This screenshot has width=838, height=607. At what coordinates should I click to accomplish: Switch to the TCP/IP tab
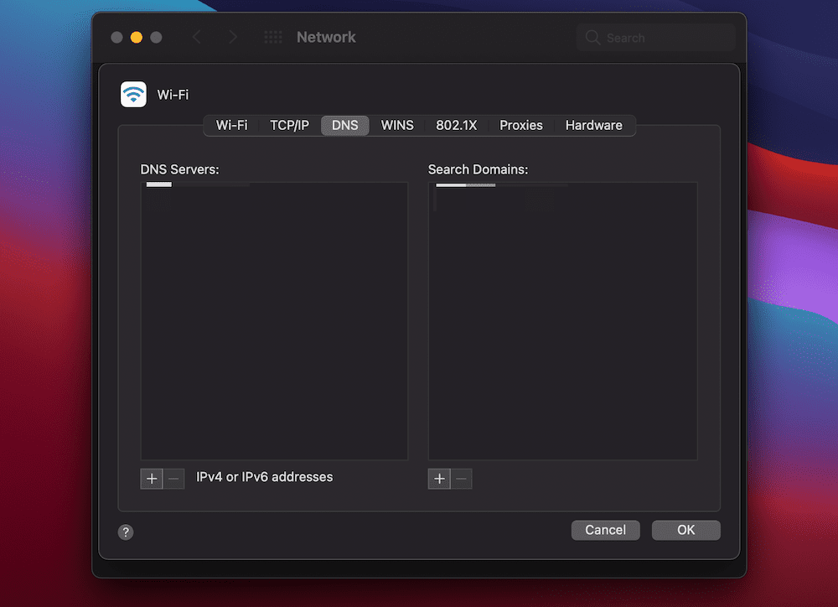click(x=289, y=125)
